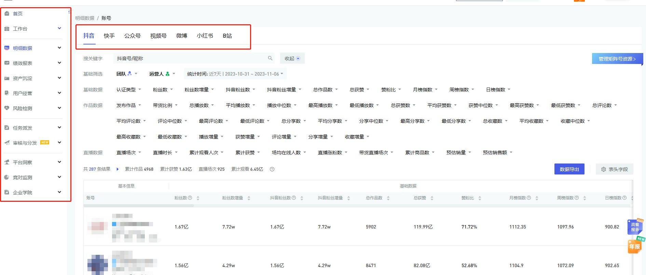
Task: Click the 审核与分发 paper plane icon
Action: pyautogui.click(x=7, y=143)
